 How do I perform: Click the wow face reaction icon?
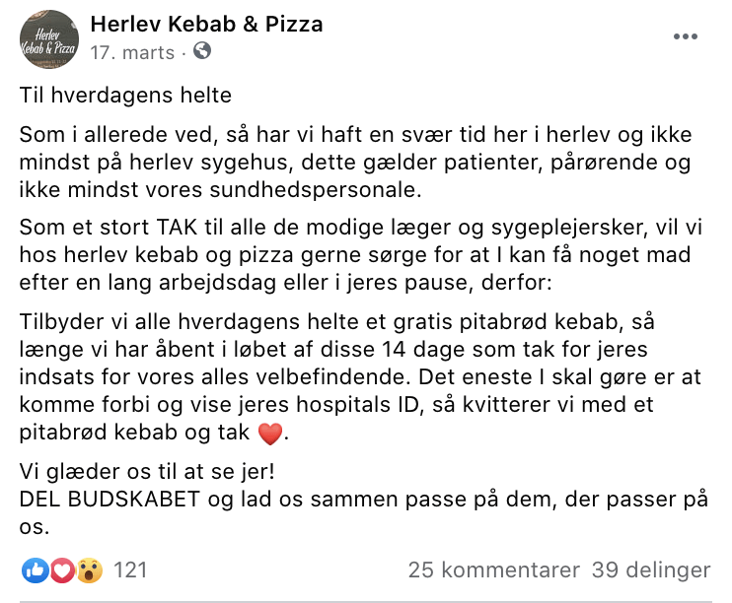[x=89, y=570]
